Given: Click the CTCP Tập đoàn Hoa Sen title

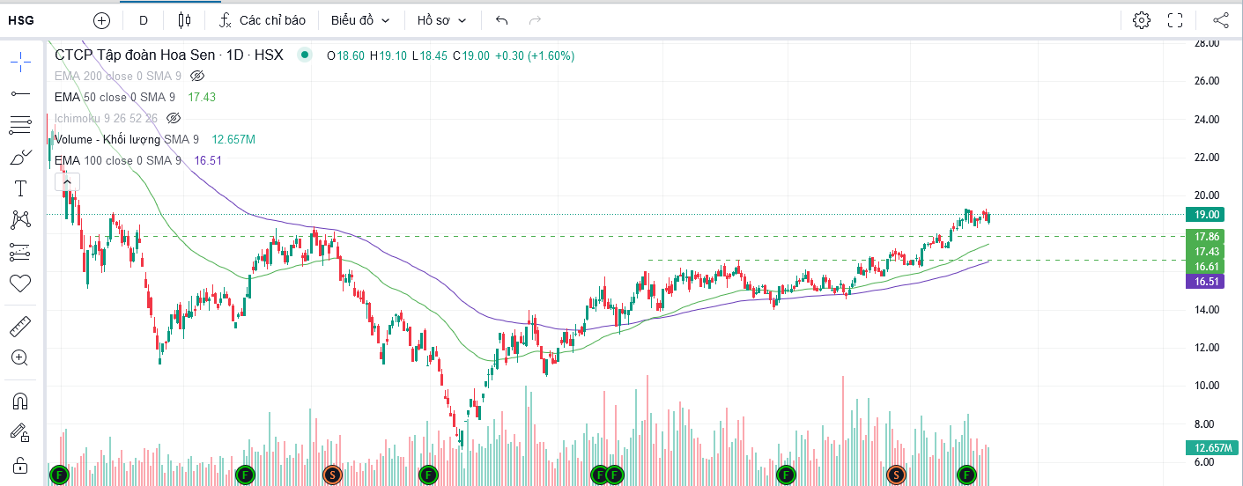Looking at the screenshot, I should [135, 55].
